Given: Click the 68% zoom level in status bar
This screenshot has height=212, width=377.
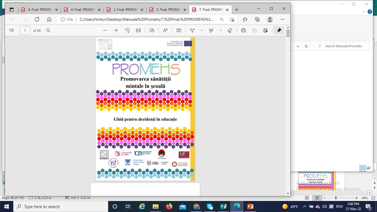Looking at the screenshot, I should pyautogui.click(x=365, y=198).
